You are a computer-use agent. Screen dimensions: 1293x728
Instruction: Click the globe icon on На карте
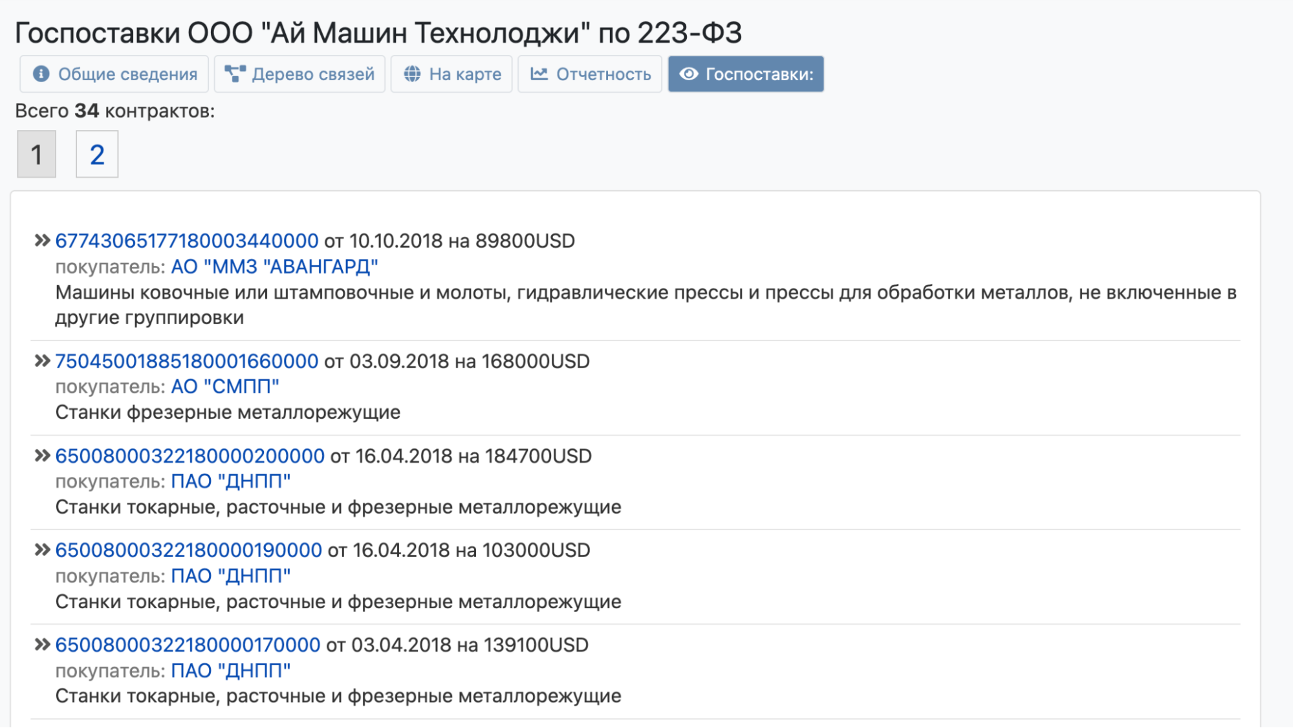tap(412, 74)
